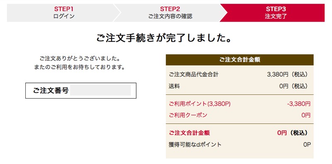The width and height of the screenshot is (332, 164).
Task: Click the ご注文商品代金合計 label
Action: (193, 75)
